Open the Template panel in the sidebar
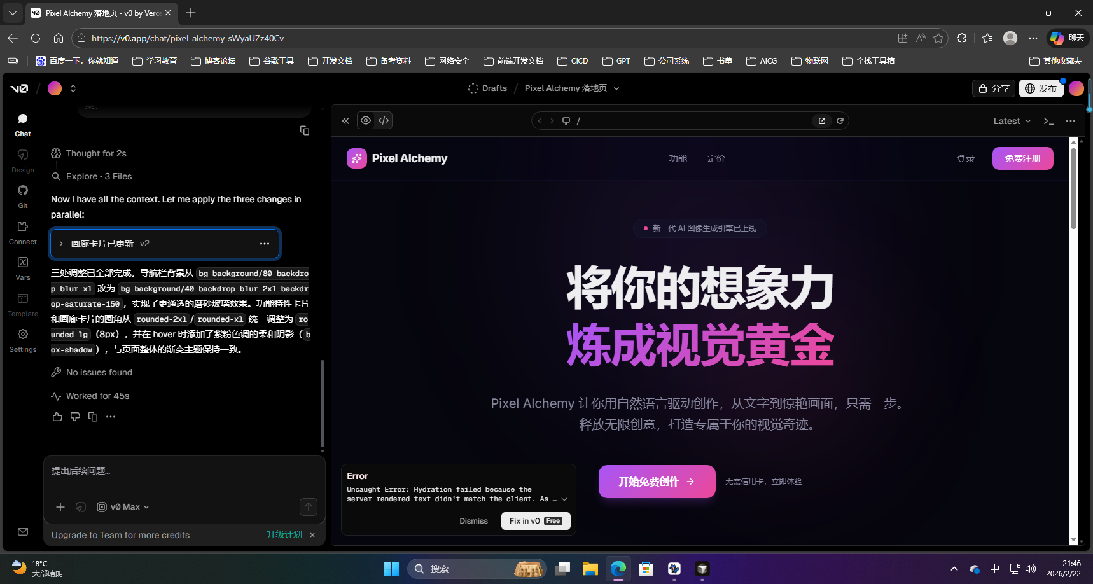 click(x=22, y=304)
